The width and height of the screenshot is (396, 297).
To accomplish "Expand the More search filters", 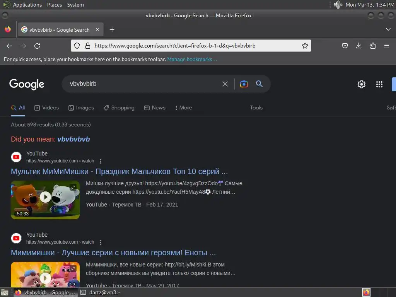I will 183,108.
